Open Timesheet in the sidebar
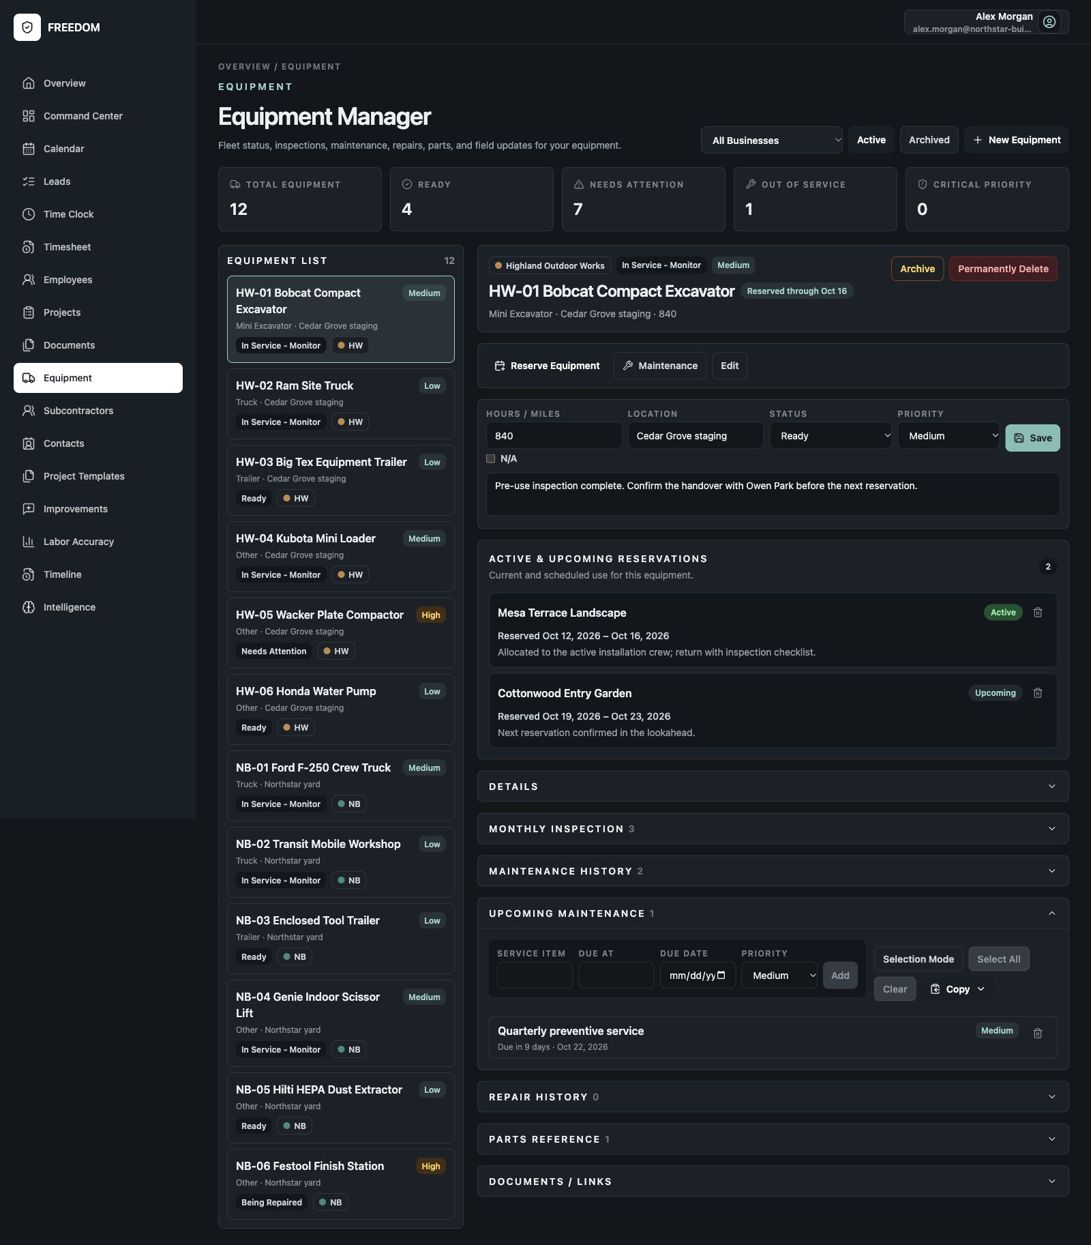 [98, 247]
